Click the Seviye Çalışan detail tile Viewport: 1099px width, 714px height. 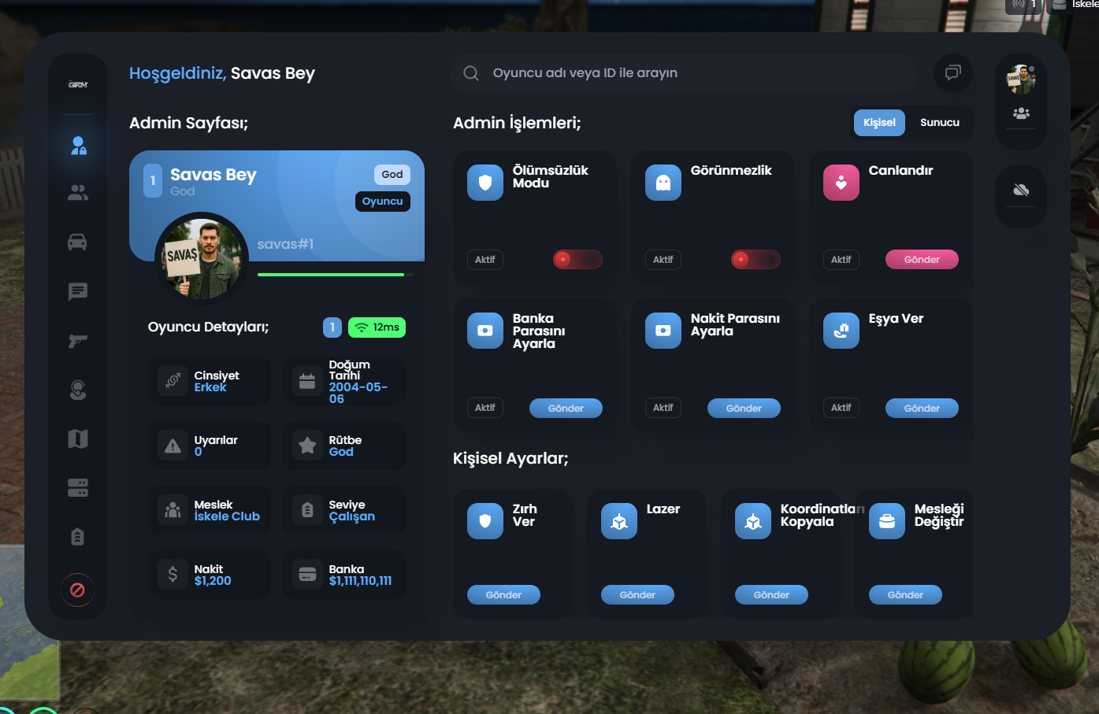(x=344, y=511)
